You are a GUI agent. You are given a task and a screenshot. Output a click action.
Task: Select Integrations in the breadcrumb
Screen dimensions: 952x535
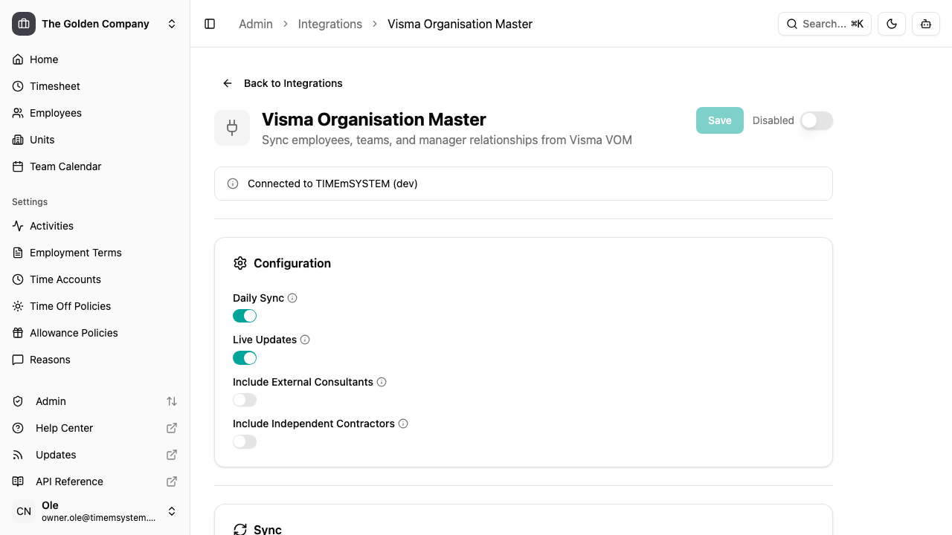coord(329,24)
